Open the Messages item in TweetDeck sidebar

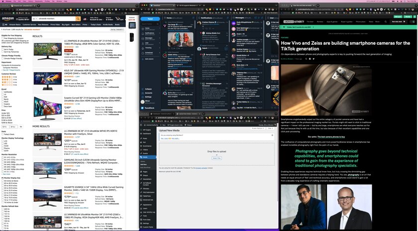click(149, 38)
